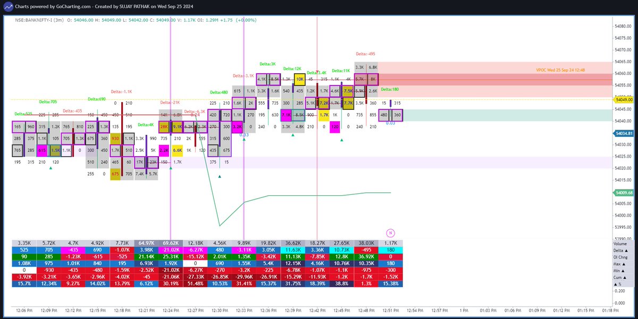Click the 54034.81 price tag on the axis
Image resolution: width=638 pixels, height=319 pixels.
coord(623,133)
